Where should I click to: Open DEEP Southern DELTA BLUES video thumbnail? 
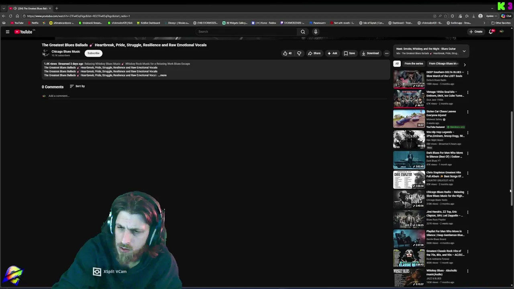(409, 79)
